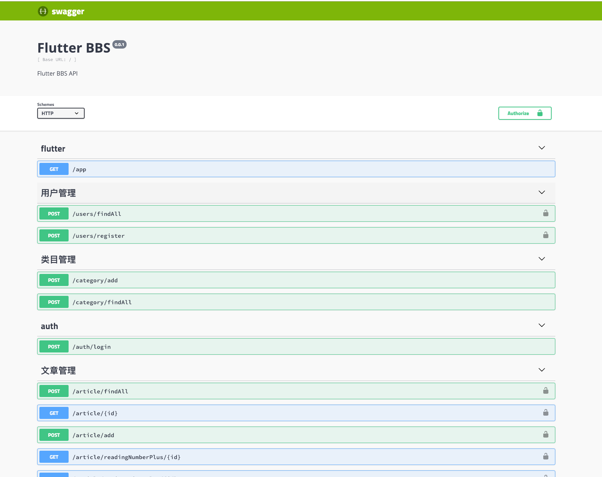The height and width of the screenshot is (477, 602).
Task: Click the POST badge on /article/add row
Action: 54,435
